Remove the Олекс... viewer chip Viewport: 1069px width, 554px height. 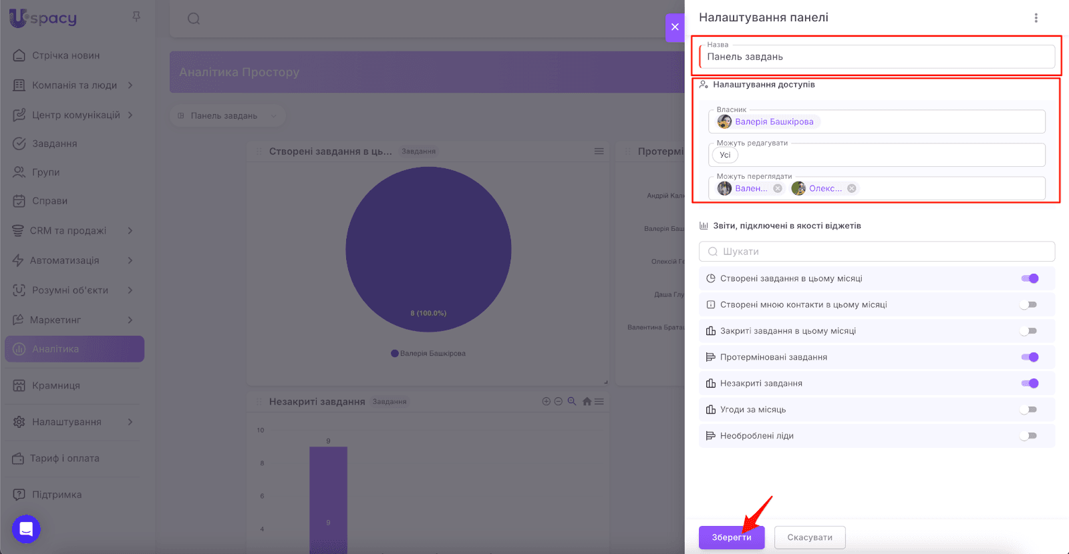(852, 189)
